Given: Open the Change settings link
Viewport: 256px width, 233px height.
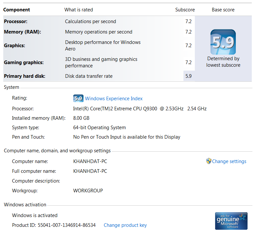Looking at the screenshot, I should tap(229, 161).
